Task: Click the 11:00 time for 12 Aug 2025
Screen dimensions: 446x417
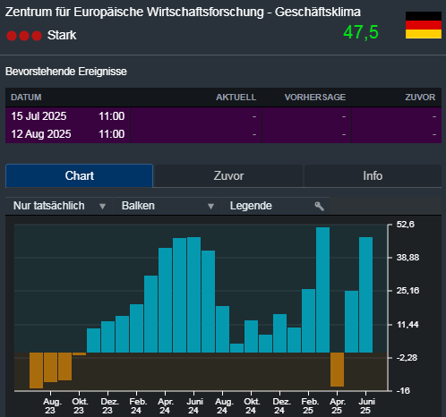Action: pos(111,134)
